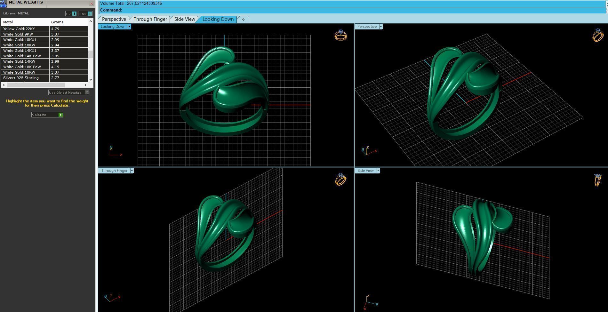This screenshot has width=608, height=312.
Task: Select the White Gold:14KW row
Action: pyautogui.click(x=45, y=61)
